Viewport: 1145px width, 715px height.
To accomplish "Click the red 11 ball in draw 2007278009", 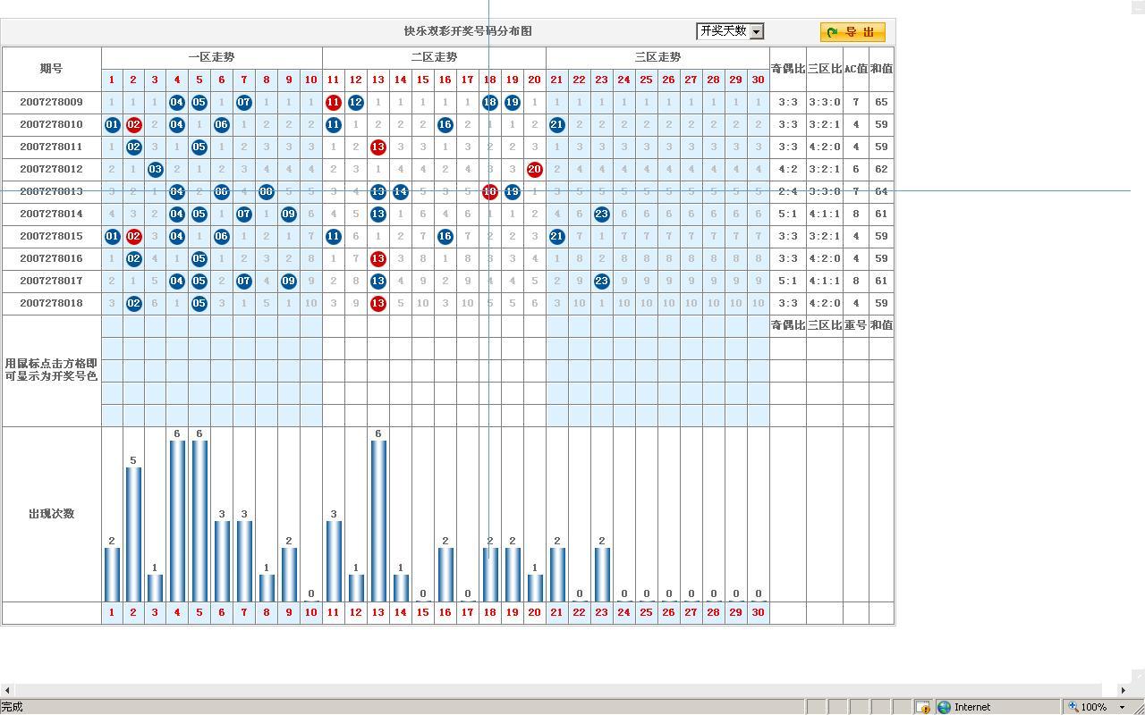I will point(334,103).
